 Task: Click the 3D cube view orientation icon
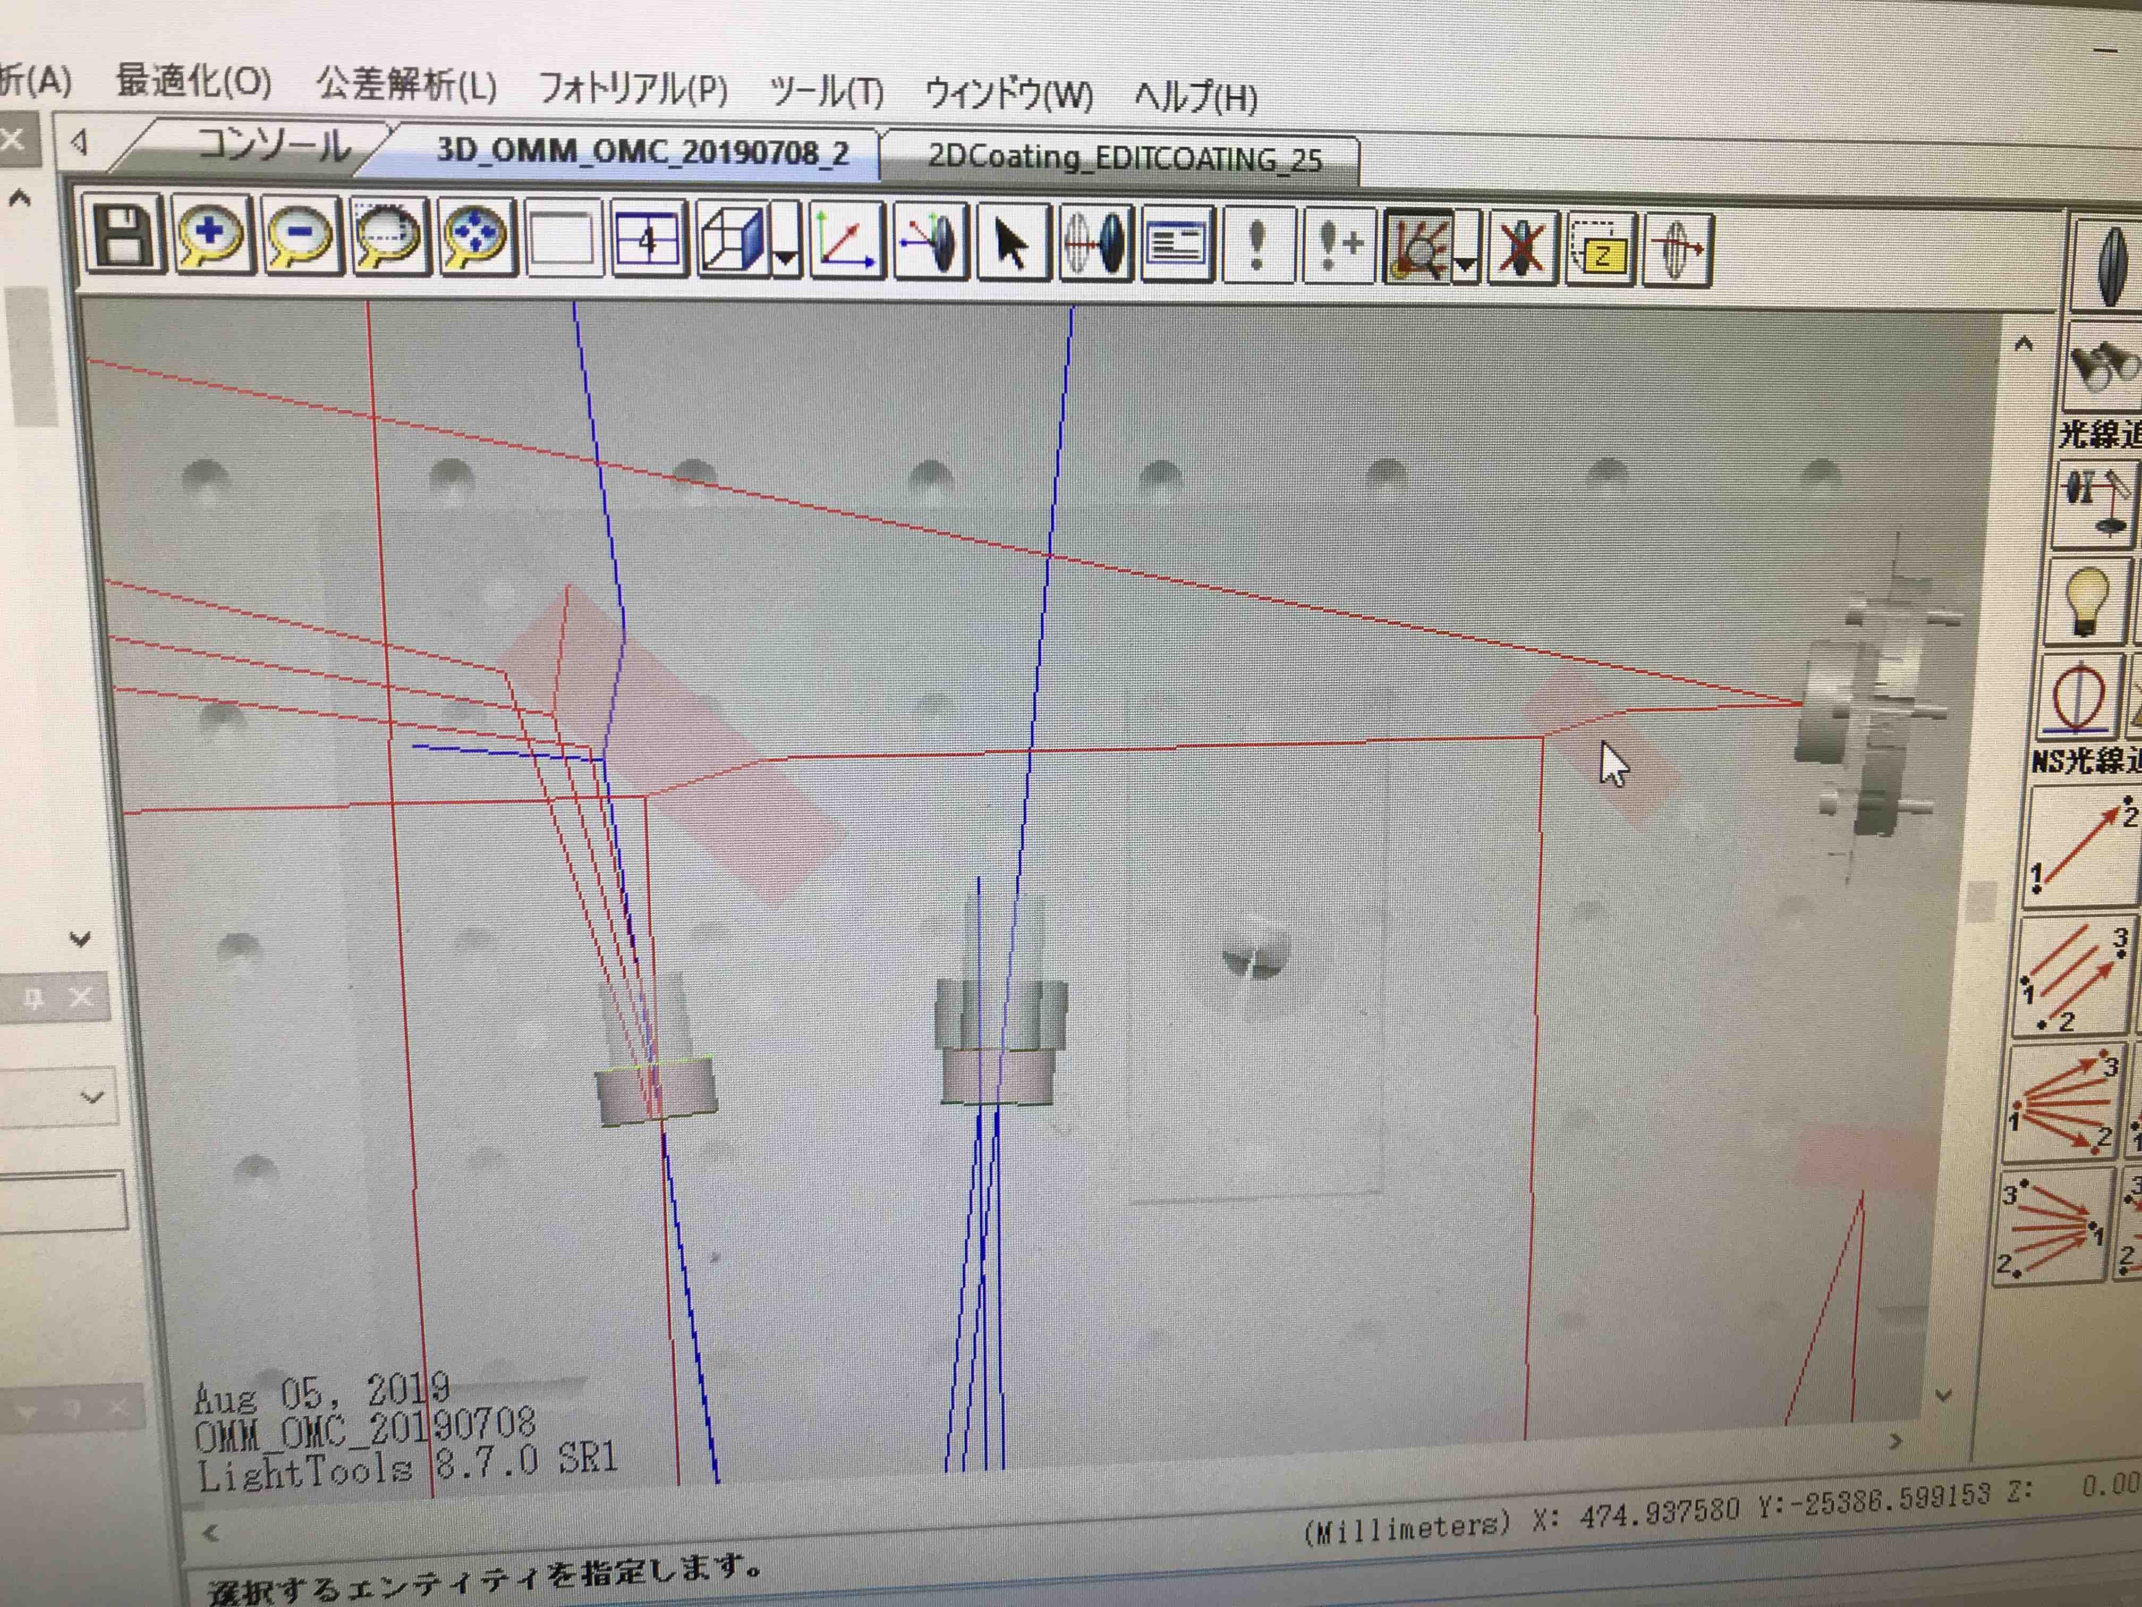[x=733, y=241]
